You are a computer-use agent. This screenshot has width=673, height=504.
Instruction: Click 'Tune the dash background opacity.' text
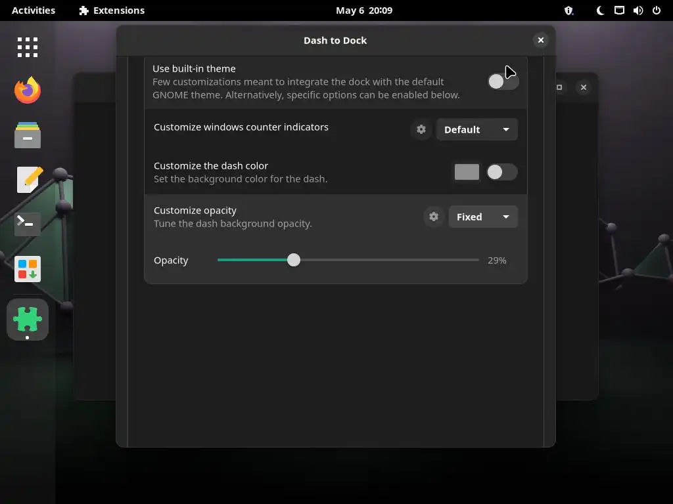233,224
